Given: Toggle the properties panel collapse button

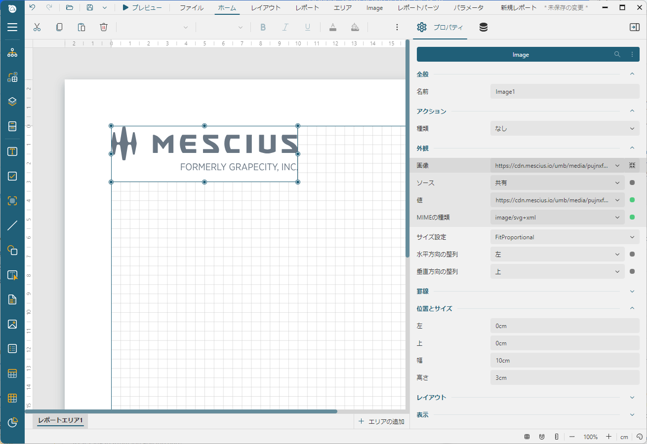Looking at the screenshot, I should pyautogui.click(x=635, y=27).
